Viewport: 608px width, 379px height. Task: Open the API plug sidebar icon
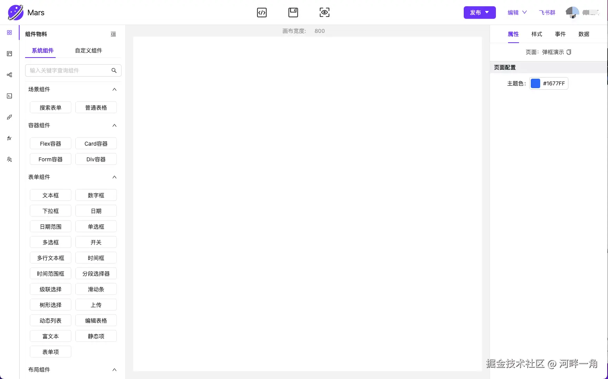pos(9,117)
